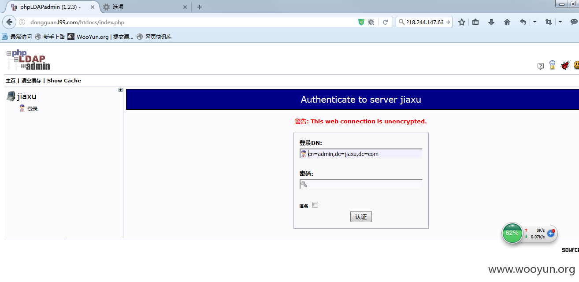This screenshot has width=579, height=282.
Task: Switch to the phpLDAPadmin (1.2.3) tab
Action: 50,7
